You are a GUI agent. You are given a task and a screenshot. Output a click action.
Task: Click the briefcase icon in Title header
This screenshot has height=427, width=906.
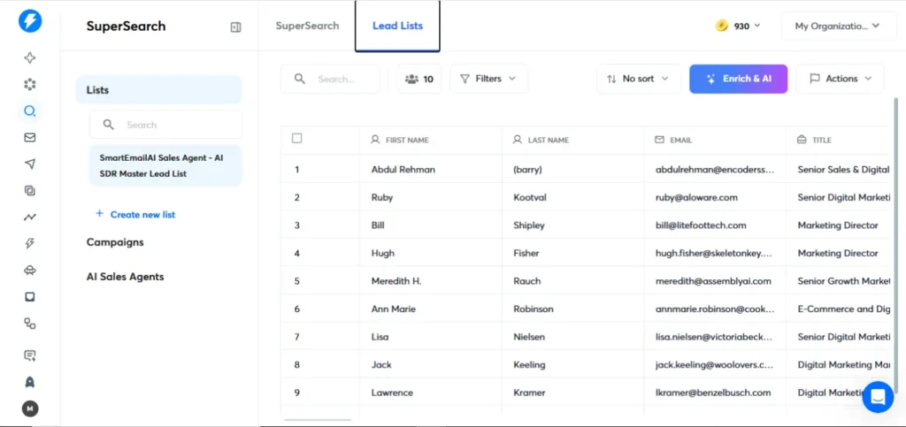[x=802, y=140]
